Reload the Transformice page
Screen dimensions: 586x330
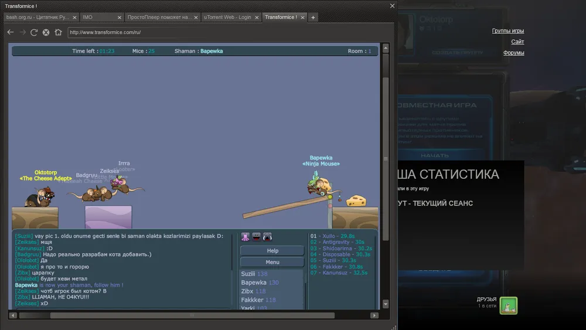[x=34, y=32]
